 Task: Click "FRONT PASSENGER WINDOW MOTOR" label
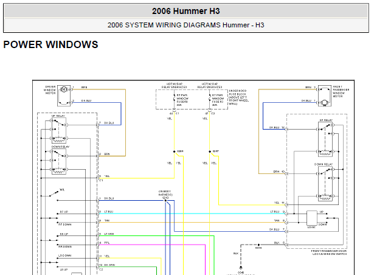click(341, 91)
